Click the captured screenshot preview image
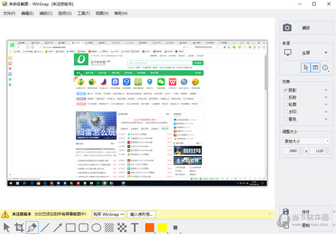Screen dimensions: 336x234 [137, 113]
